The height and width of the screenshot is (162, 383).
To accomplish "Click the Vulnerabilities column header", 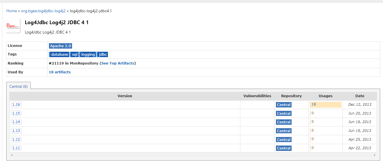I will pyautogui.click(x=257, y=96).
